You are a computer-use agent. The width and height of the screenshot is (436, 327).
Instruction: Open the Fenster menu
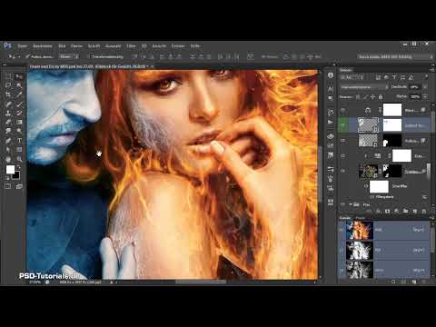[x=178, y=46]
